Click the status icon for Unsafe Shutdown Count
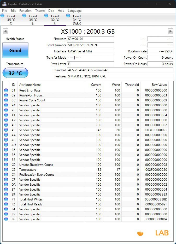Image resolution: width=176 pixels, height=244 pixels. [x=6, y=165]
